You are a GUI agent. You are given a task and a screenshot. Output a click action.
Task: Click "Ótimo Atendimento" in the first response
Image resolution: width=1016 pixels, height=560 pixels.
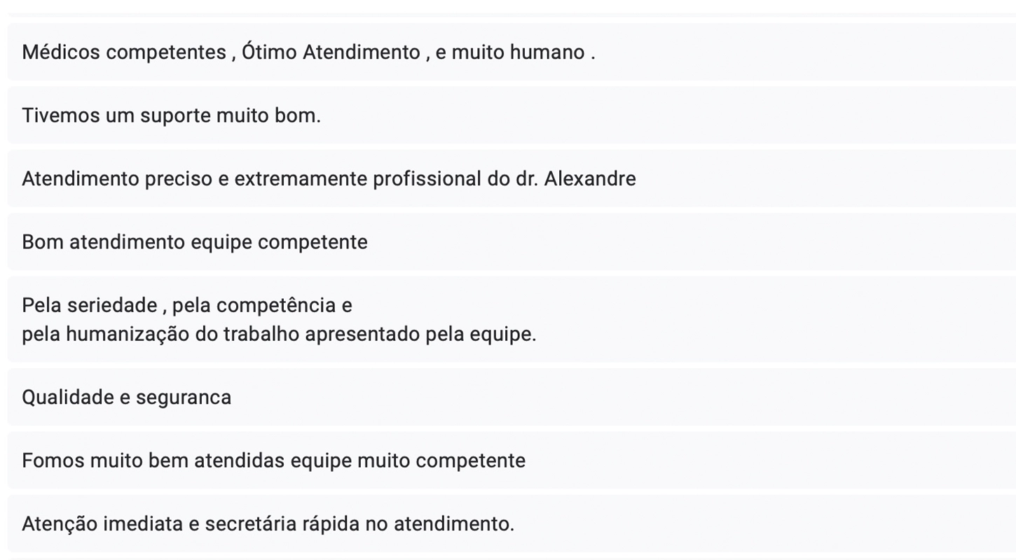[331, 52]
